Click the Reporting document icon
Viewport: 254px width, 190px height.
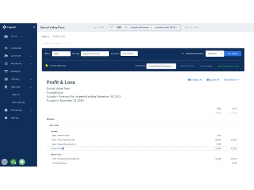tap(6, 87)
